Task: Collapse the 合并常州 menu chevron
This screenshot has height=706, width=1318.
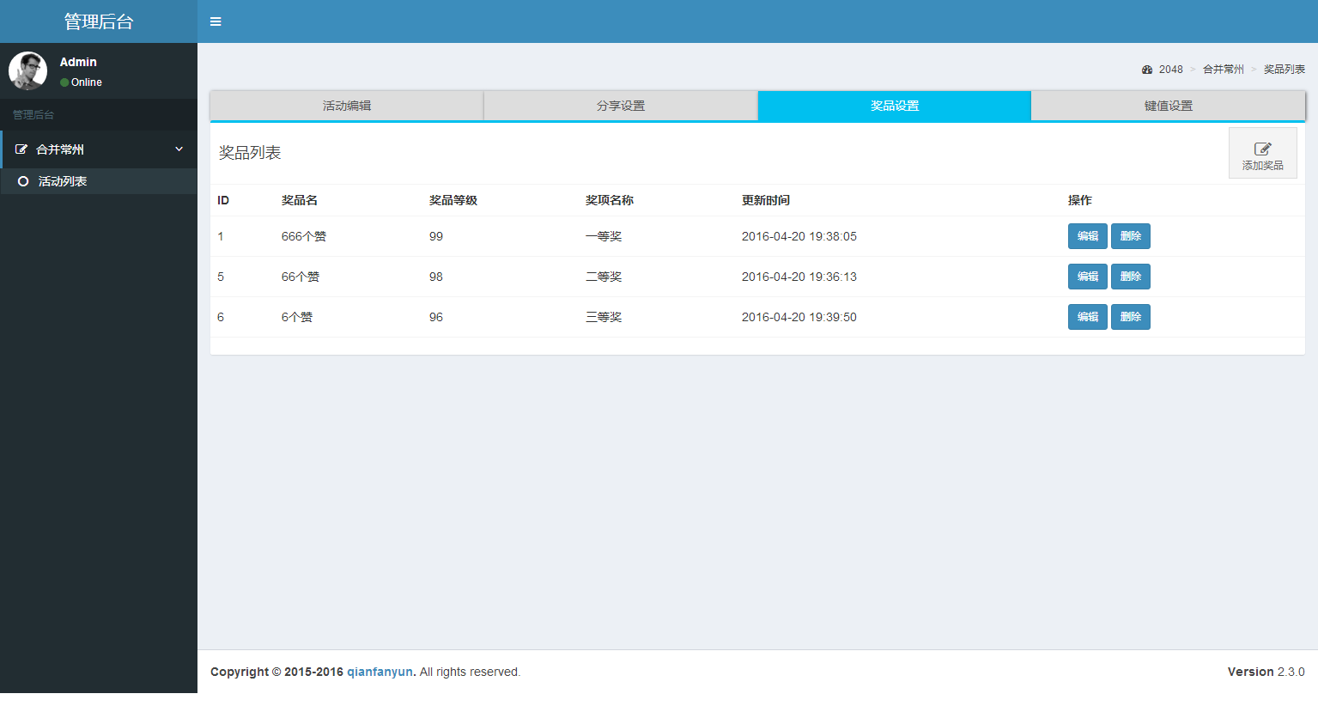Action: [179, 149]
